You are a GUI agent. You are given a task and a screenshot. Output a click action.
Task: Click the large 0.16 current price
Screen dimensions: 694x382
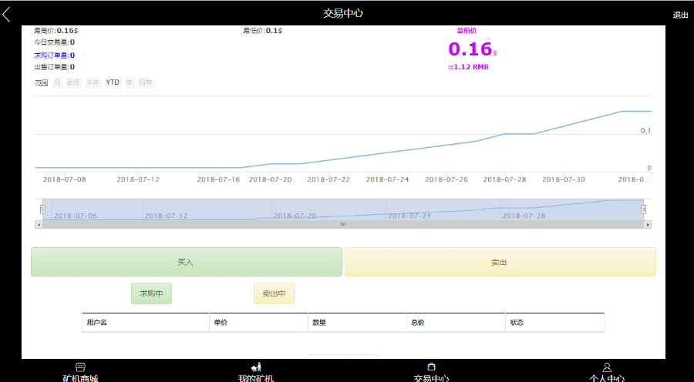(x=472, y=49)
